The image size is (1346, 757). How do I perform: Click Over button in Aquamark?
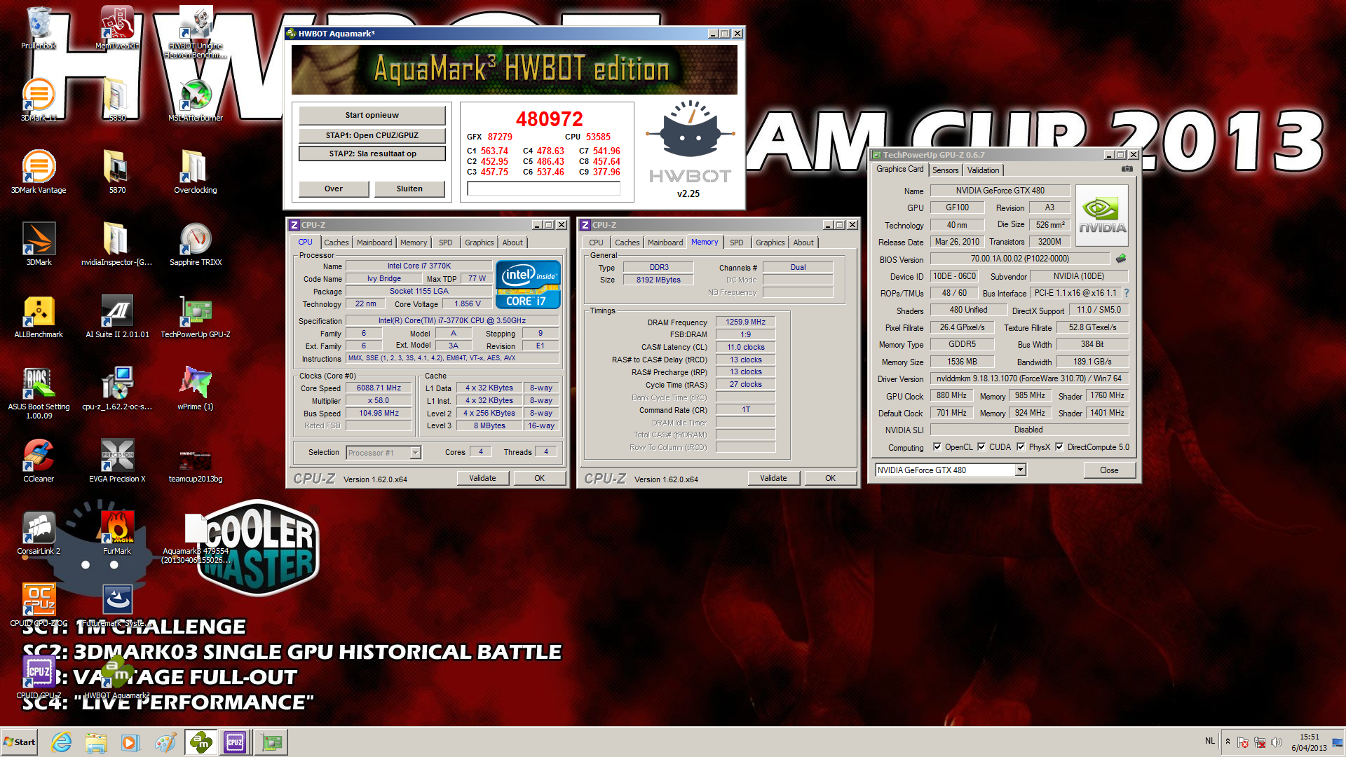(334, 189)
